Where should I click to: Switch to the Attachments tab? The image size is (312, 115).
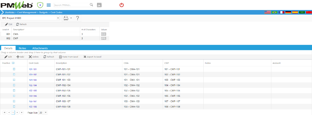[x=40, y=48]
